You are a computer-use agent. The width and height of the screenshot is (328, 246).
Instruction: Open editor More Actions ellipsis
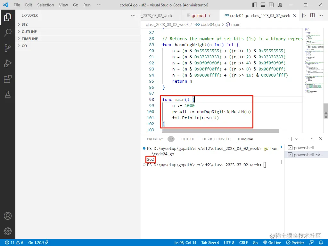pyautogui.click(x=321, y=15)
